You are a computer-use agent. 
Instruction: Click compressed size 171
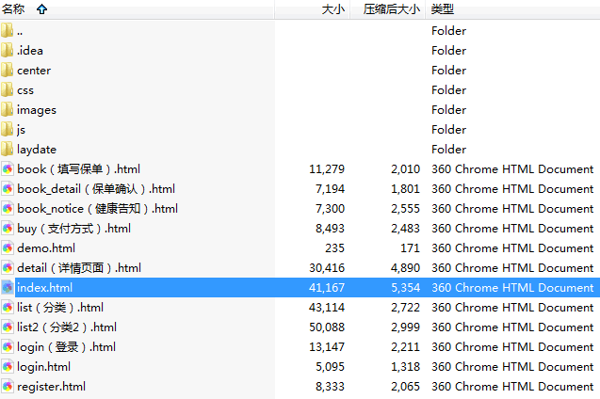pos(411,248)
